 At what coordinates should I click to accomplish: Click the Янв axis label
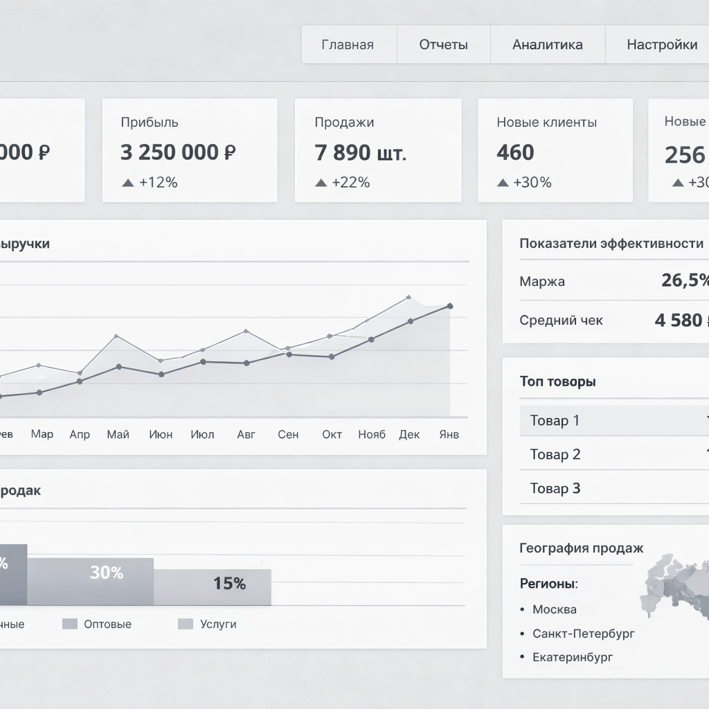(449, 435)
